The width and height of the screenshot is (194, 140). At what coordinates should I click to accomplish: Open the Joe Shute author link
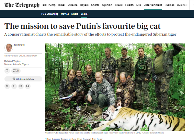(19, 44)
